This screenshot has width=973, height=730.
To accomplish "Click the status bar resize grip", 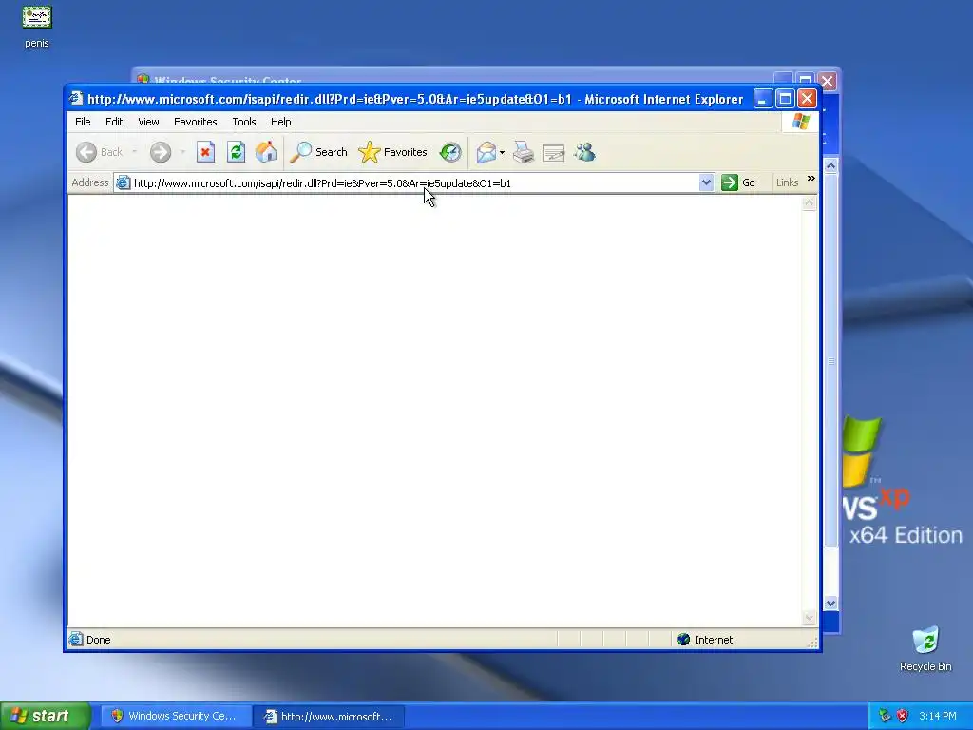I will [811, 643].
